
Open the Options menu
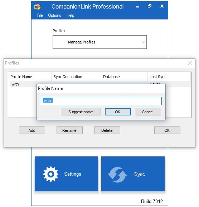tap(54, 15)
